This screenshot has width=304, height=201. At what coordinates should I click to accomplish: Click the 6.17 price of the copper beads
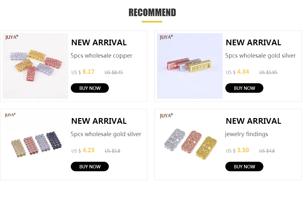(89, 72)
